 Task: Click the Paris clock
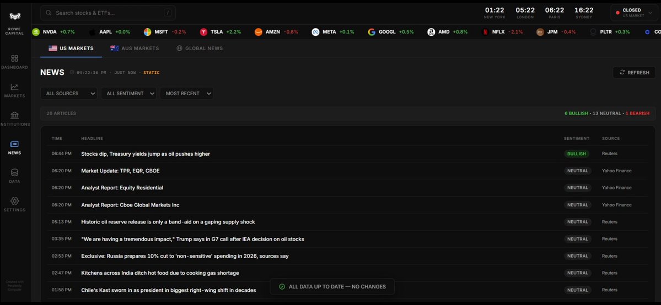(555, 13)
